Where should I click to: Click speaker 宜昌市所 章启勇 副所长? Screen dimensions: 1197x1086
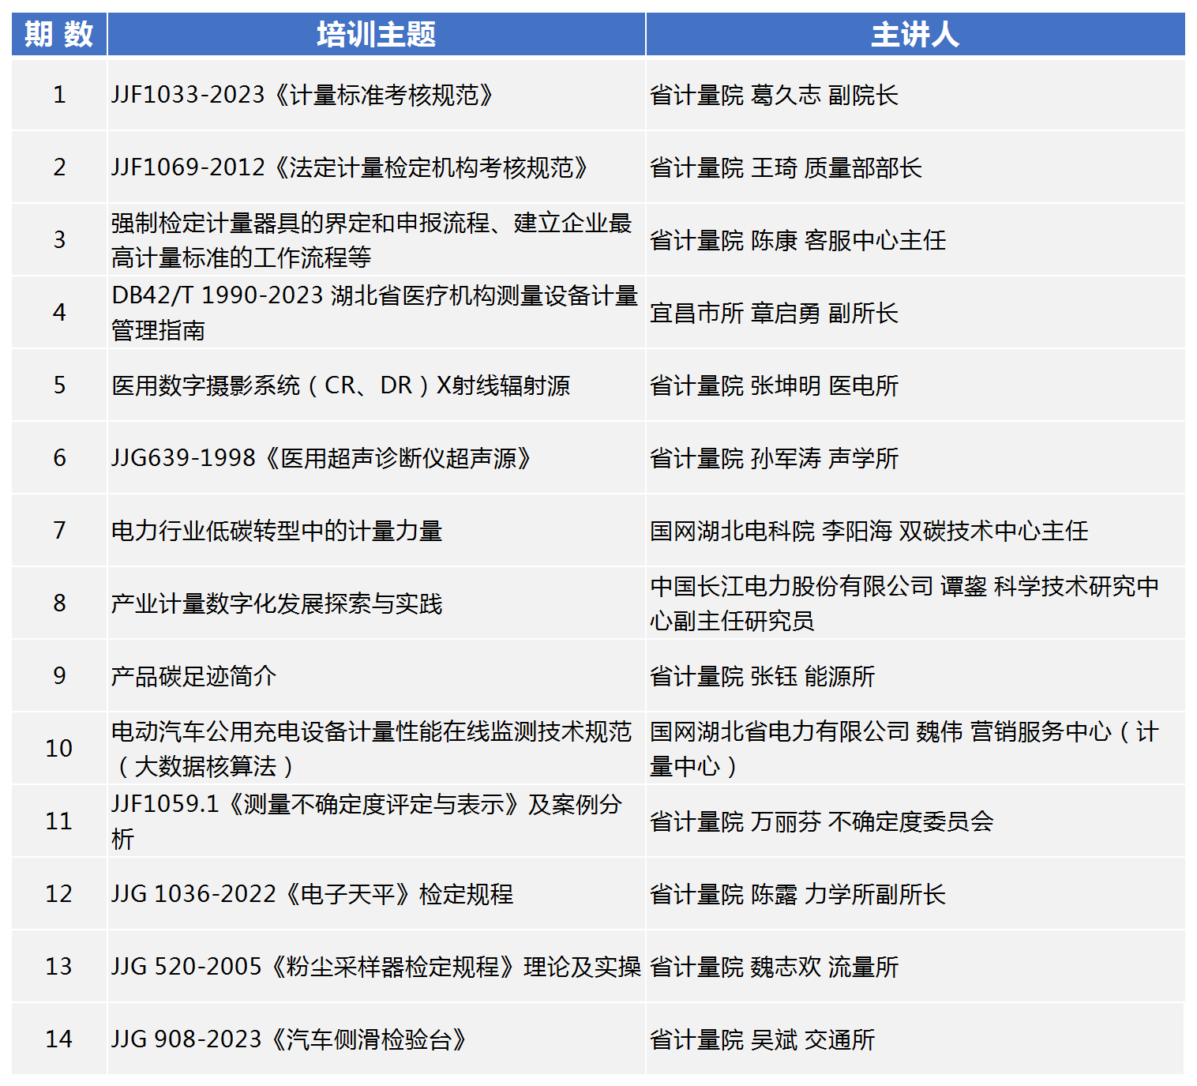[x=774, y=313]
